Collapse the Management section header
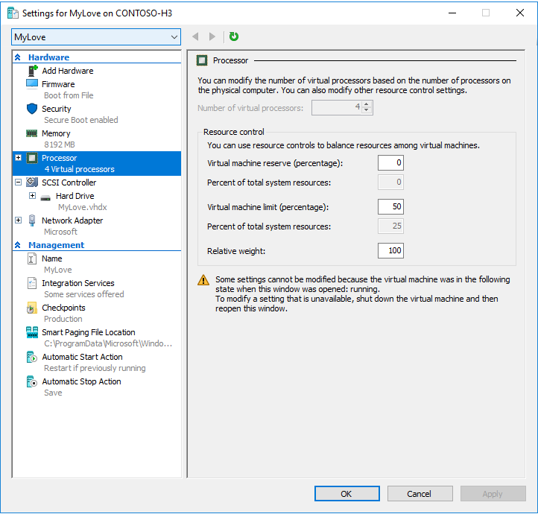 tap(18, 245)
